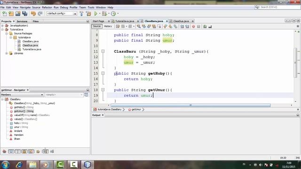Collapse the Source Packages node
301x169 pixels.
[x=7, y=33]
